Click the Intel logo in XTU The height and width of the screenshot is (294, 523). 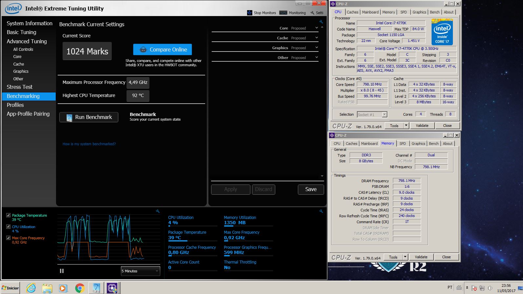click(13, 9)
